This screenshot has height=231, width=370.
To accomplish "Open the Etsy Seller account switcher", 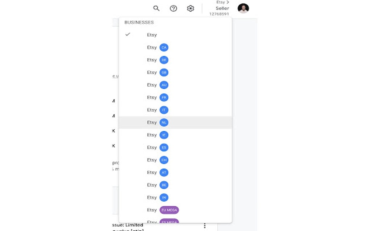I will tap(219, 8).
